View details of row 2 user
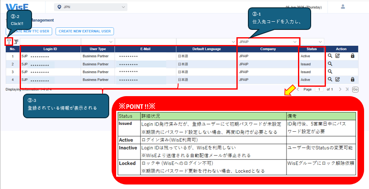369x189 pixels. pos(330,64)
